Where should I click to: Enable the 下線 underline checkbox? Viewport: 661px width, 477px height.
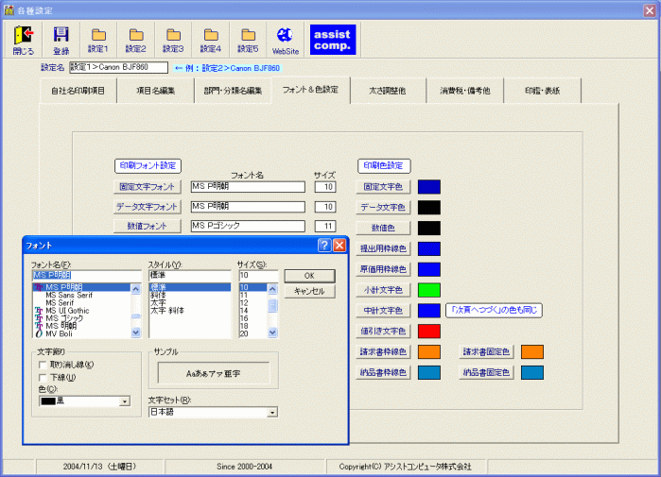pyautogui.click(x=43, y=377)
